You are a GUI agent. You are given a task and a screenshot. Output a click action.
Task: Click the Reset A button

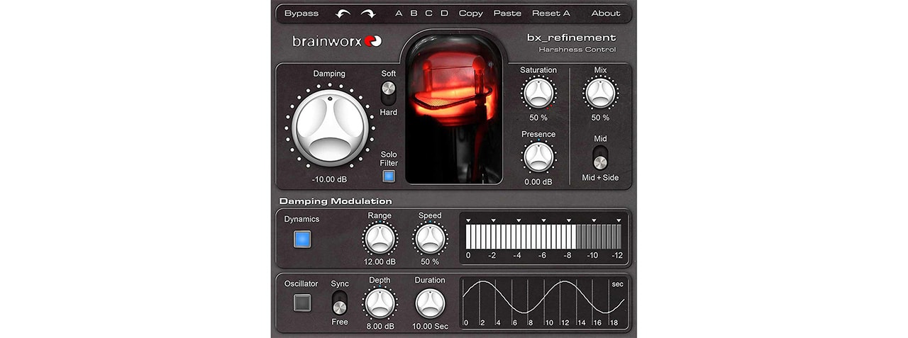[550, 13]
